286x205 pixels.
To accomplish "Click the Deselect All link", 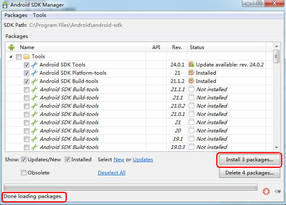I will 111,172.
